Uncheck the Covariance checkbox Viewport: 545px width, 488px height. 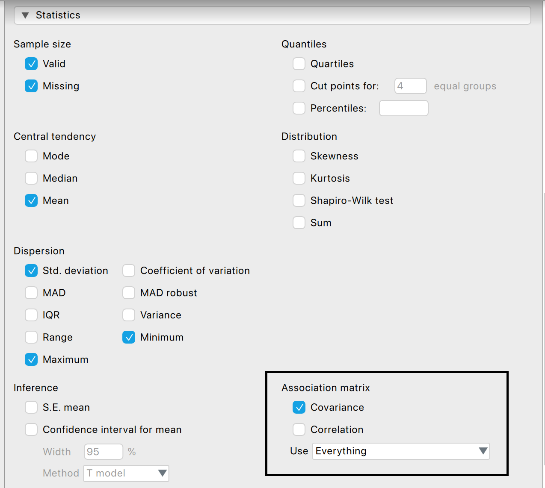pos(299,407)
